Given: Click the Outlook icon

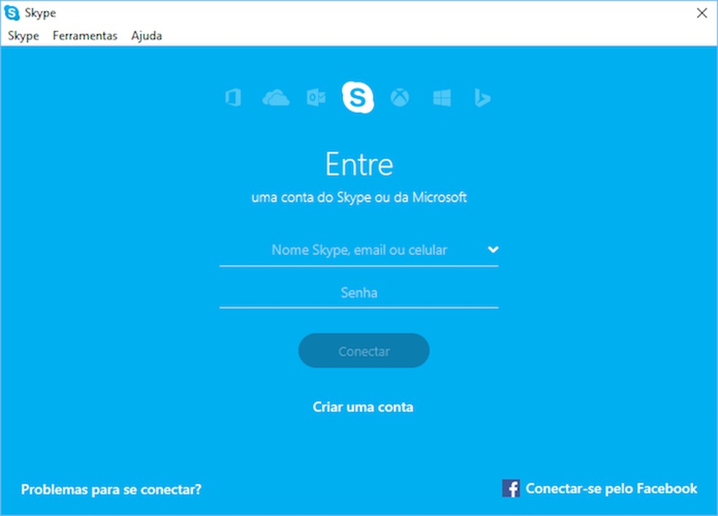Looking at the screenshot, I should pyautogui.click(x=316, y=98).
